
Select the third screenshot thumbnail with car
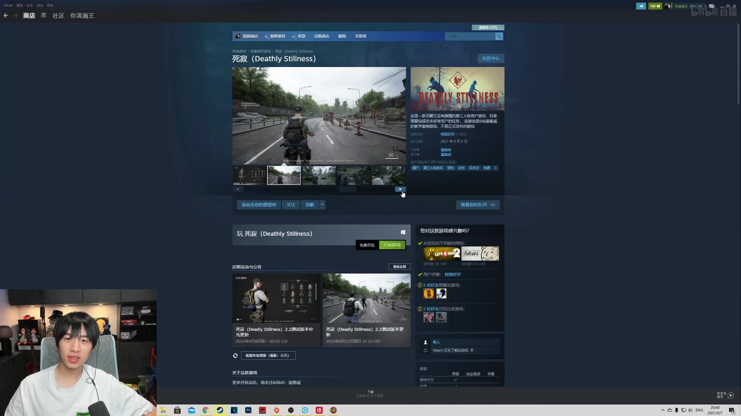pos(319,175)
